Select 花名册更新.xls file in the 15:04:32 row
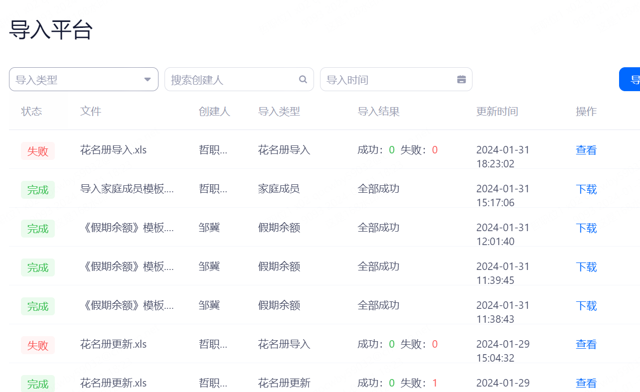 tap(114, 344)
